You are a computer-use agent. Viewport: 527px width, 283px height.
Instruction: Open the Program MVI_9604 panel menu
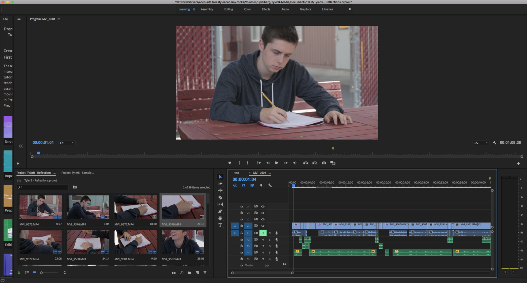[x=59, y=19]
